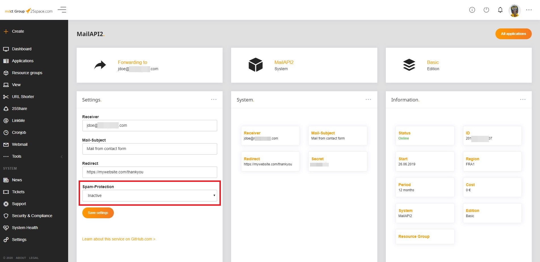Click the Create plus icon
This screenshot has height=262, width=540.
click(x=6, y=31)
